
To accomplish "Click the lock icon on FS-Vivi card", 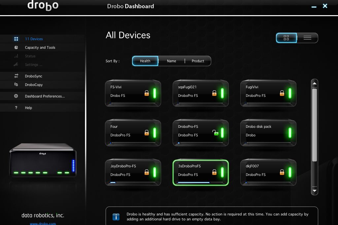I will (x=147, y=93).
